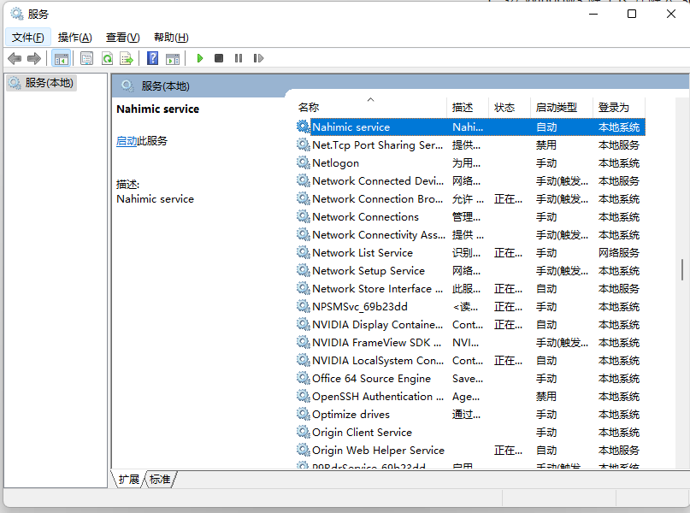Click Services app icon in title bar
The height and width of the screenshot is (513, 690).
tap(17, 14)
